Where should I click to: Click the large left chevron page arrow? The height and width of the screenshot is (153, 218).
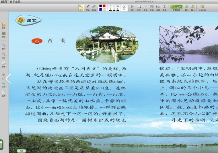click(x=8, y=79)
